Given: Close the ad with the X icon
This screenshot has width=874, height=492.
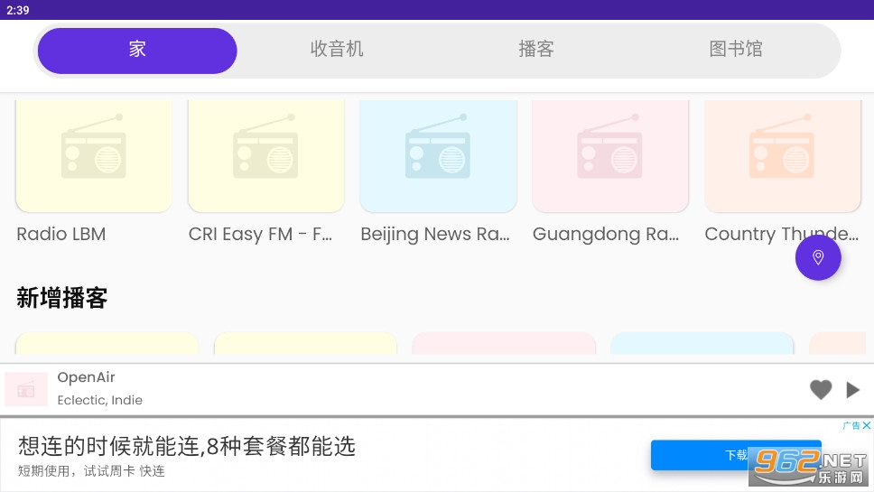Looking at the screenshot, I should tap(866, 426).
